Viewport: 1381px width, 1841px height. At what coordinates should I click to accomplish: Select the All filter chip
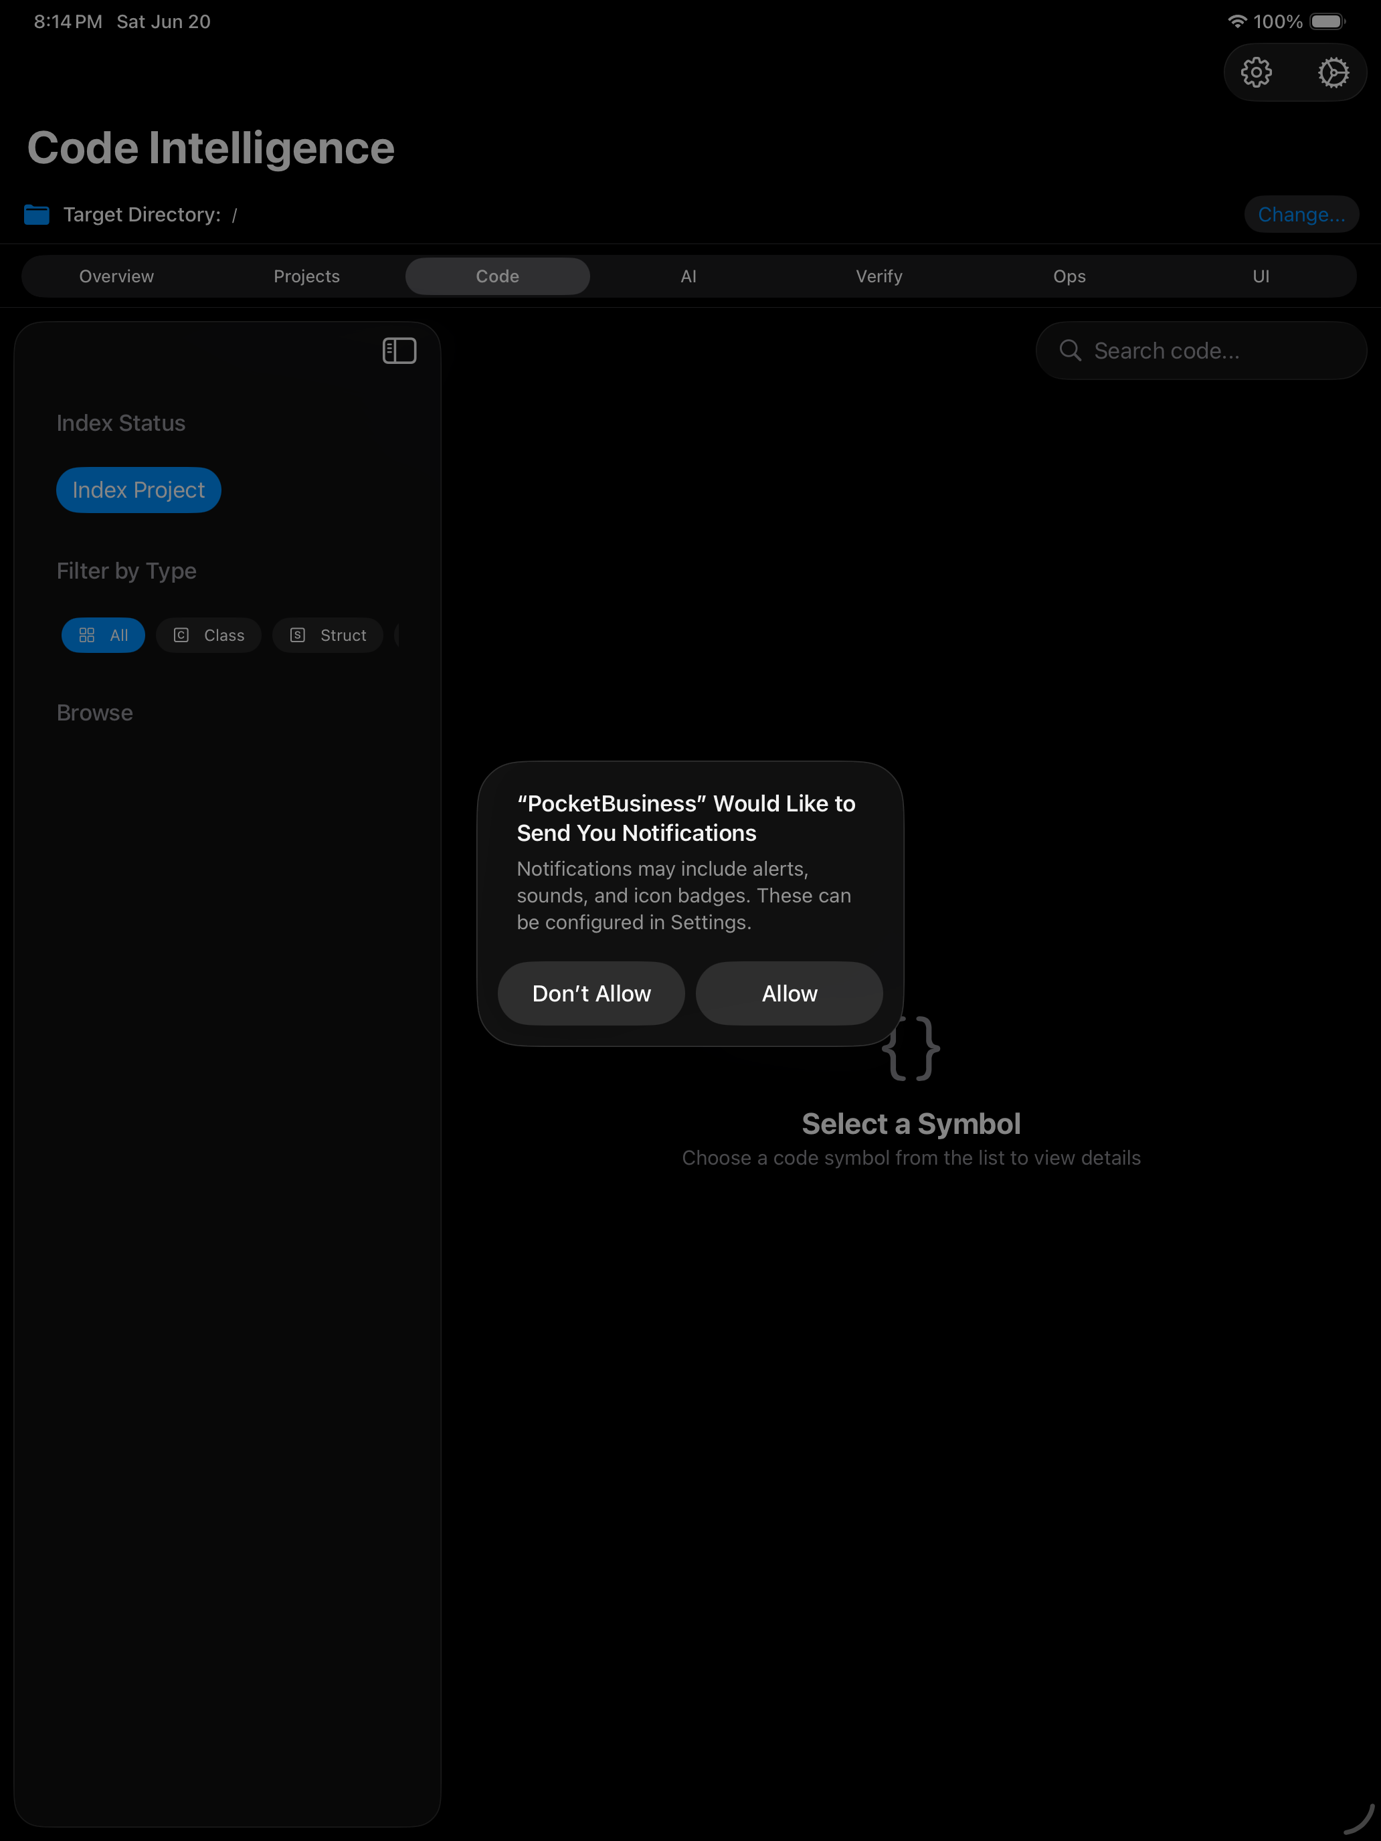click(103, 635)
